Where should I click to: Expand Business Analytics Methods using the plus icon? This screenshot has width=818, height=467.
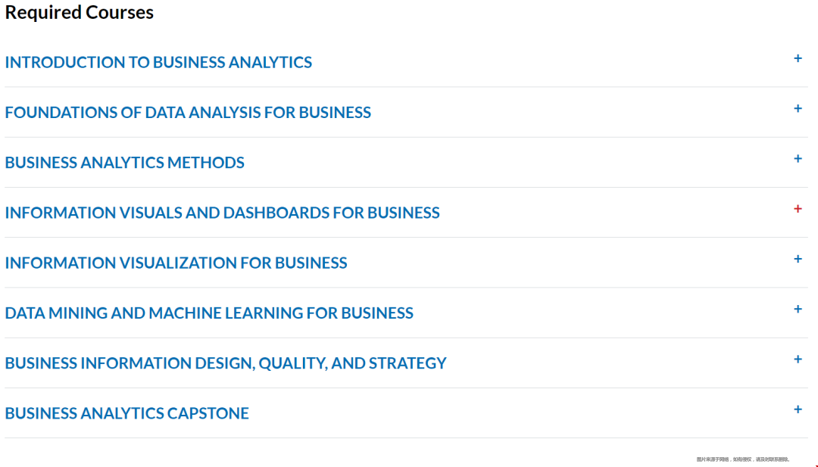[798, 158]
